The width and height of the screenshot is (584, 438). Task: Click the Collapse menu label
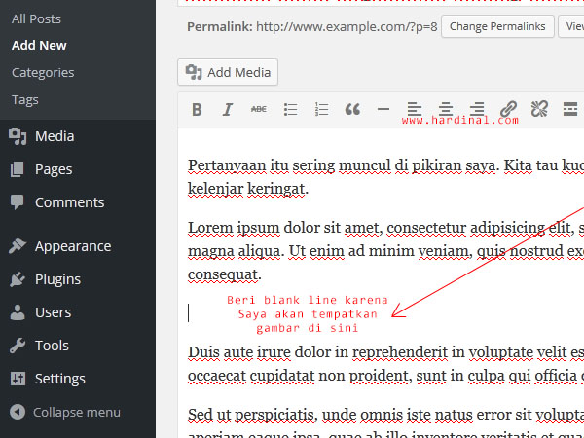tap(77, 413)
